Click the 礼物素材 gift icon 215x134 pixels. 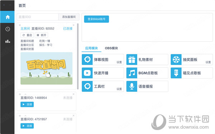pos(132,59)
